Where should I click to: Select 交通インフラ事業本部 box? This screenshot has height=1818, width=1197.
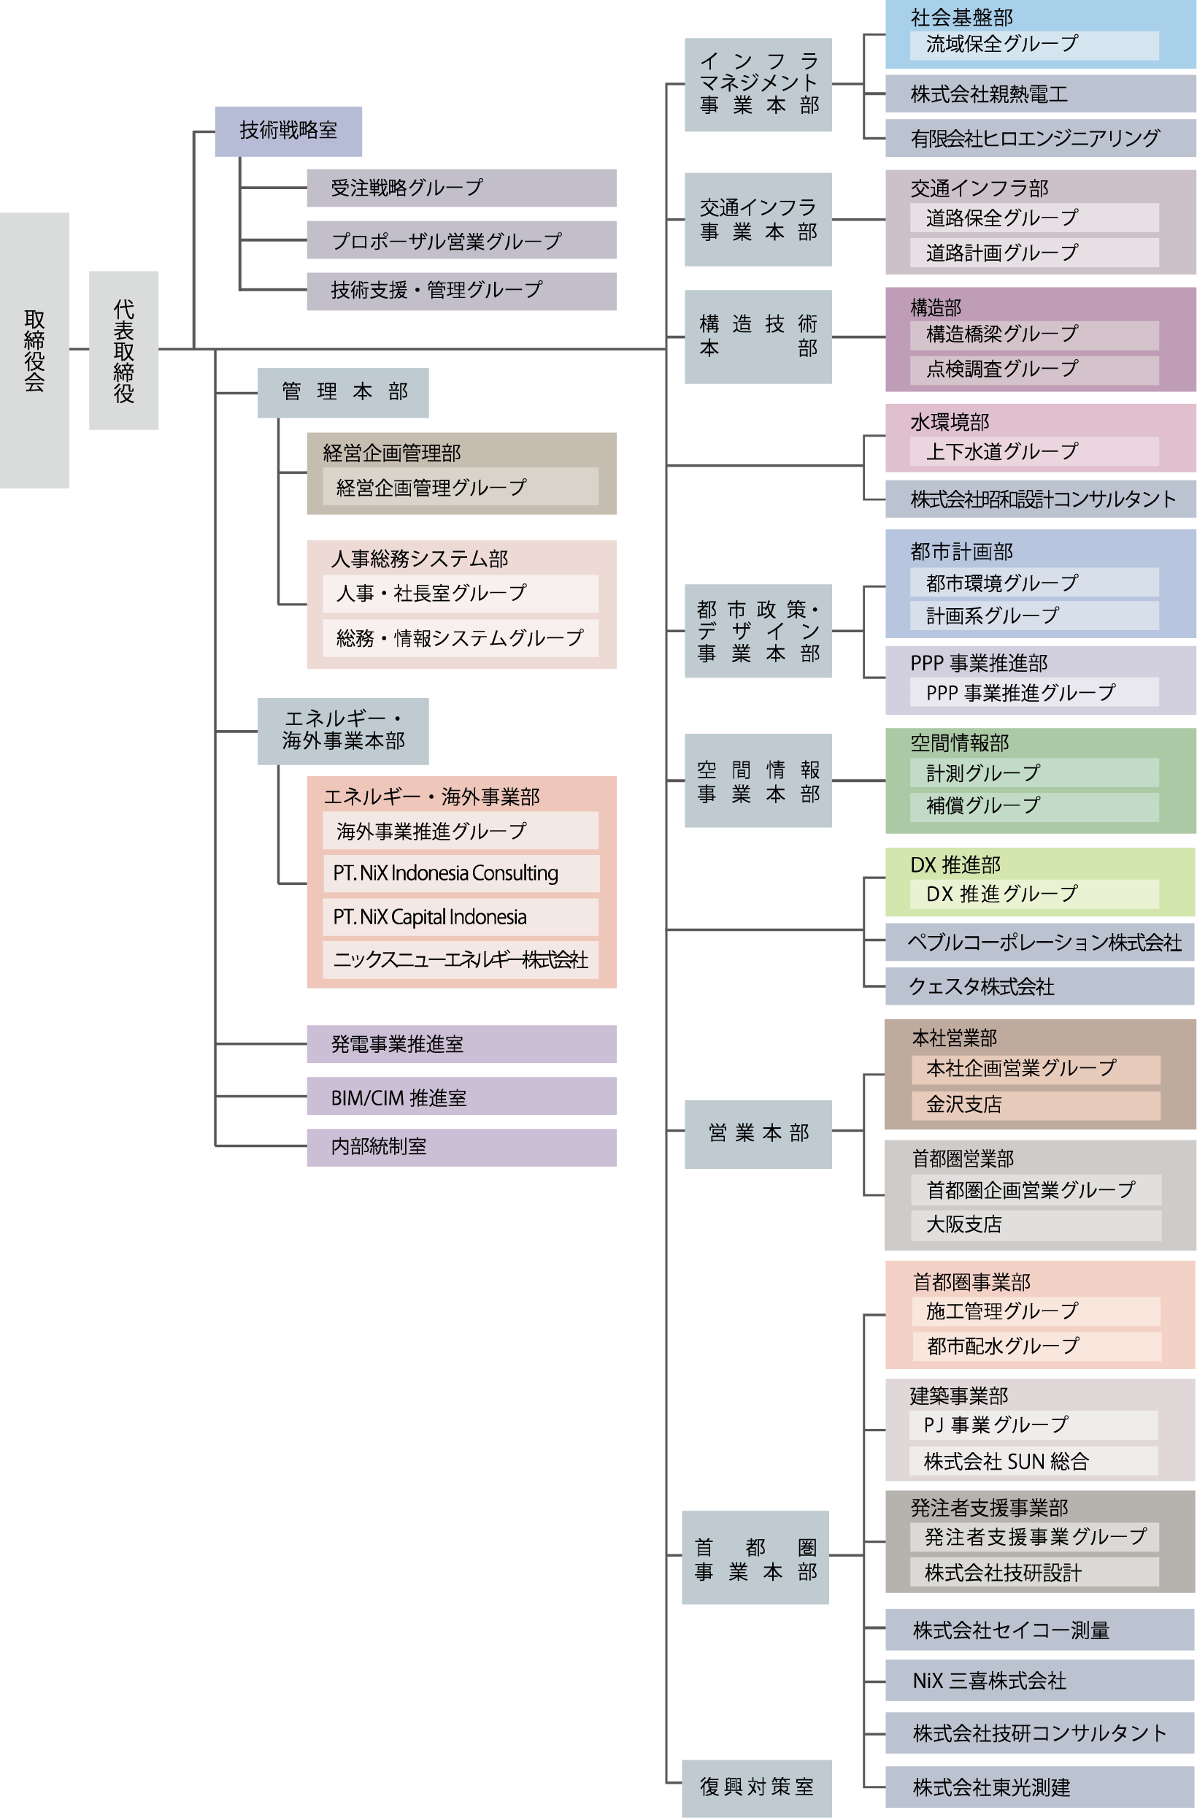(x=758, y=219)
